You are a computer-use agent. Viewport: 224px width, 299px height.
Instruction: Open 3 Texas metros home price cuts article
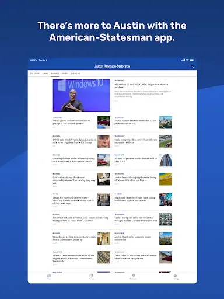tap(73, 258)
